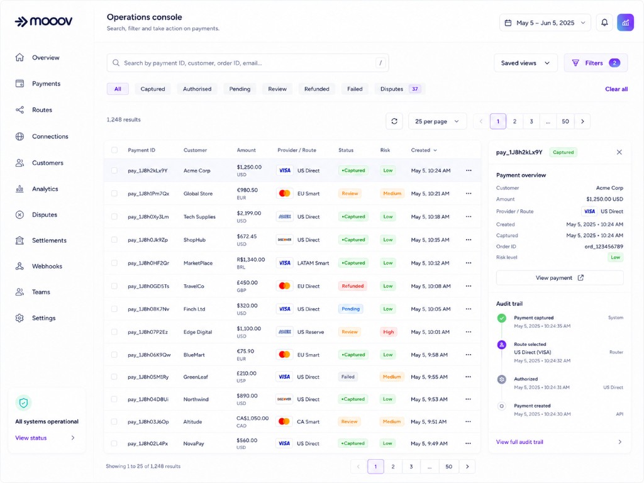This screenshot has height=483, width=644.
Task: Go to page 3 in bottom pagination
Action: point(411,467)
